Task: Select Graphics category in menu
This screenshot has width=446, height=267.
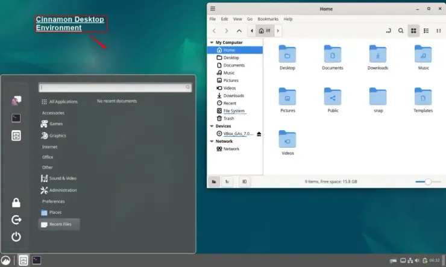Action: (54, 136)
